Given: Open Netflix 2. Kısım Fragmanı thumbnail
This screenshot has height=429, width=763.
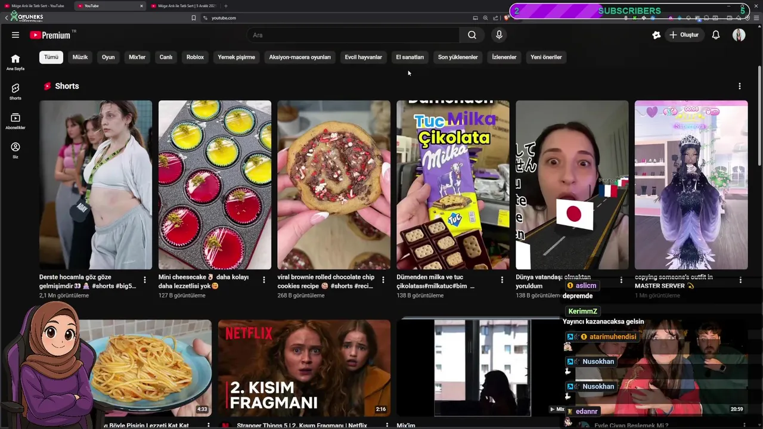Looking at the screenshot, I should (304, 368).
